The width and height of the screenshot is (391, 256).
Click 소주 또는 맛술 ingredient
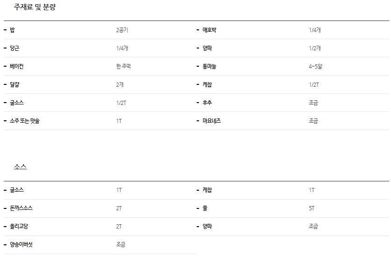click(x=28, y=121)
